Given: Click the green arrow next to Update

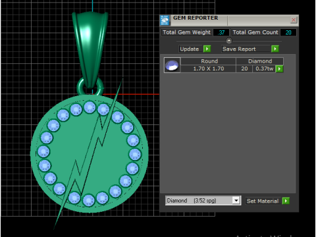Looking at the screenshot, I should click(x=207, y=49).
